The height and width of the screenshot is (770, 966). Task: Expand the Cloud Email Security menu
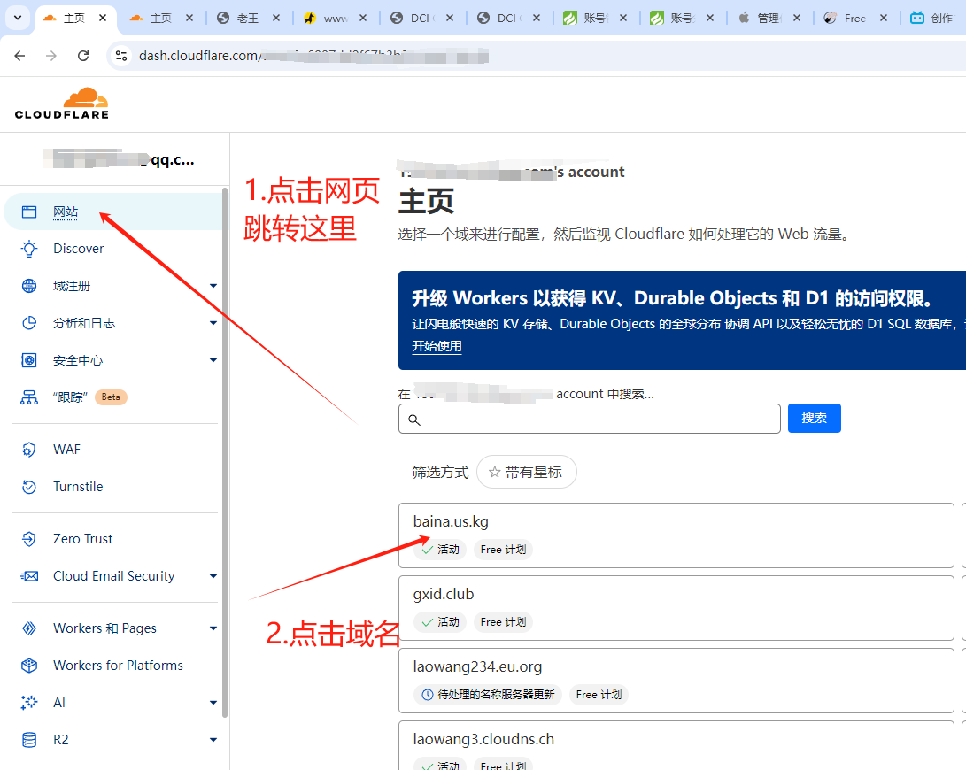click(213, 576)
